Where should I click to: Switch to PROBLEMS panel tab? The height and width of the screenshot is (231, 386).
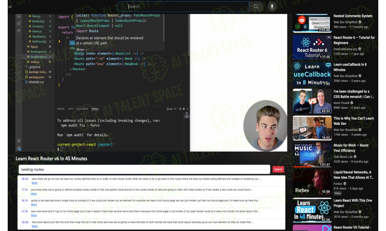click(x=61, y=109)
